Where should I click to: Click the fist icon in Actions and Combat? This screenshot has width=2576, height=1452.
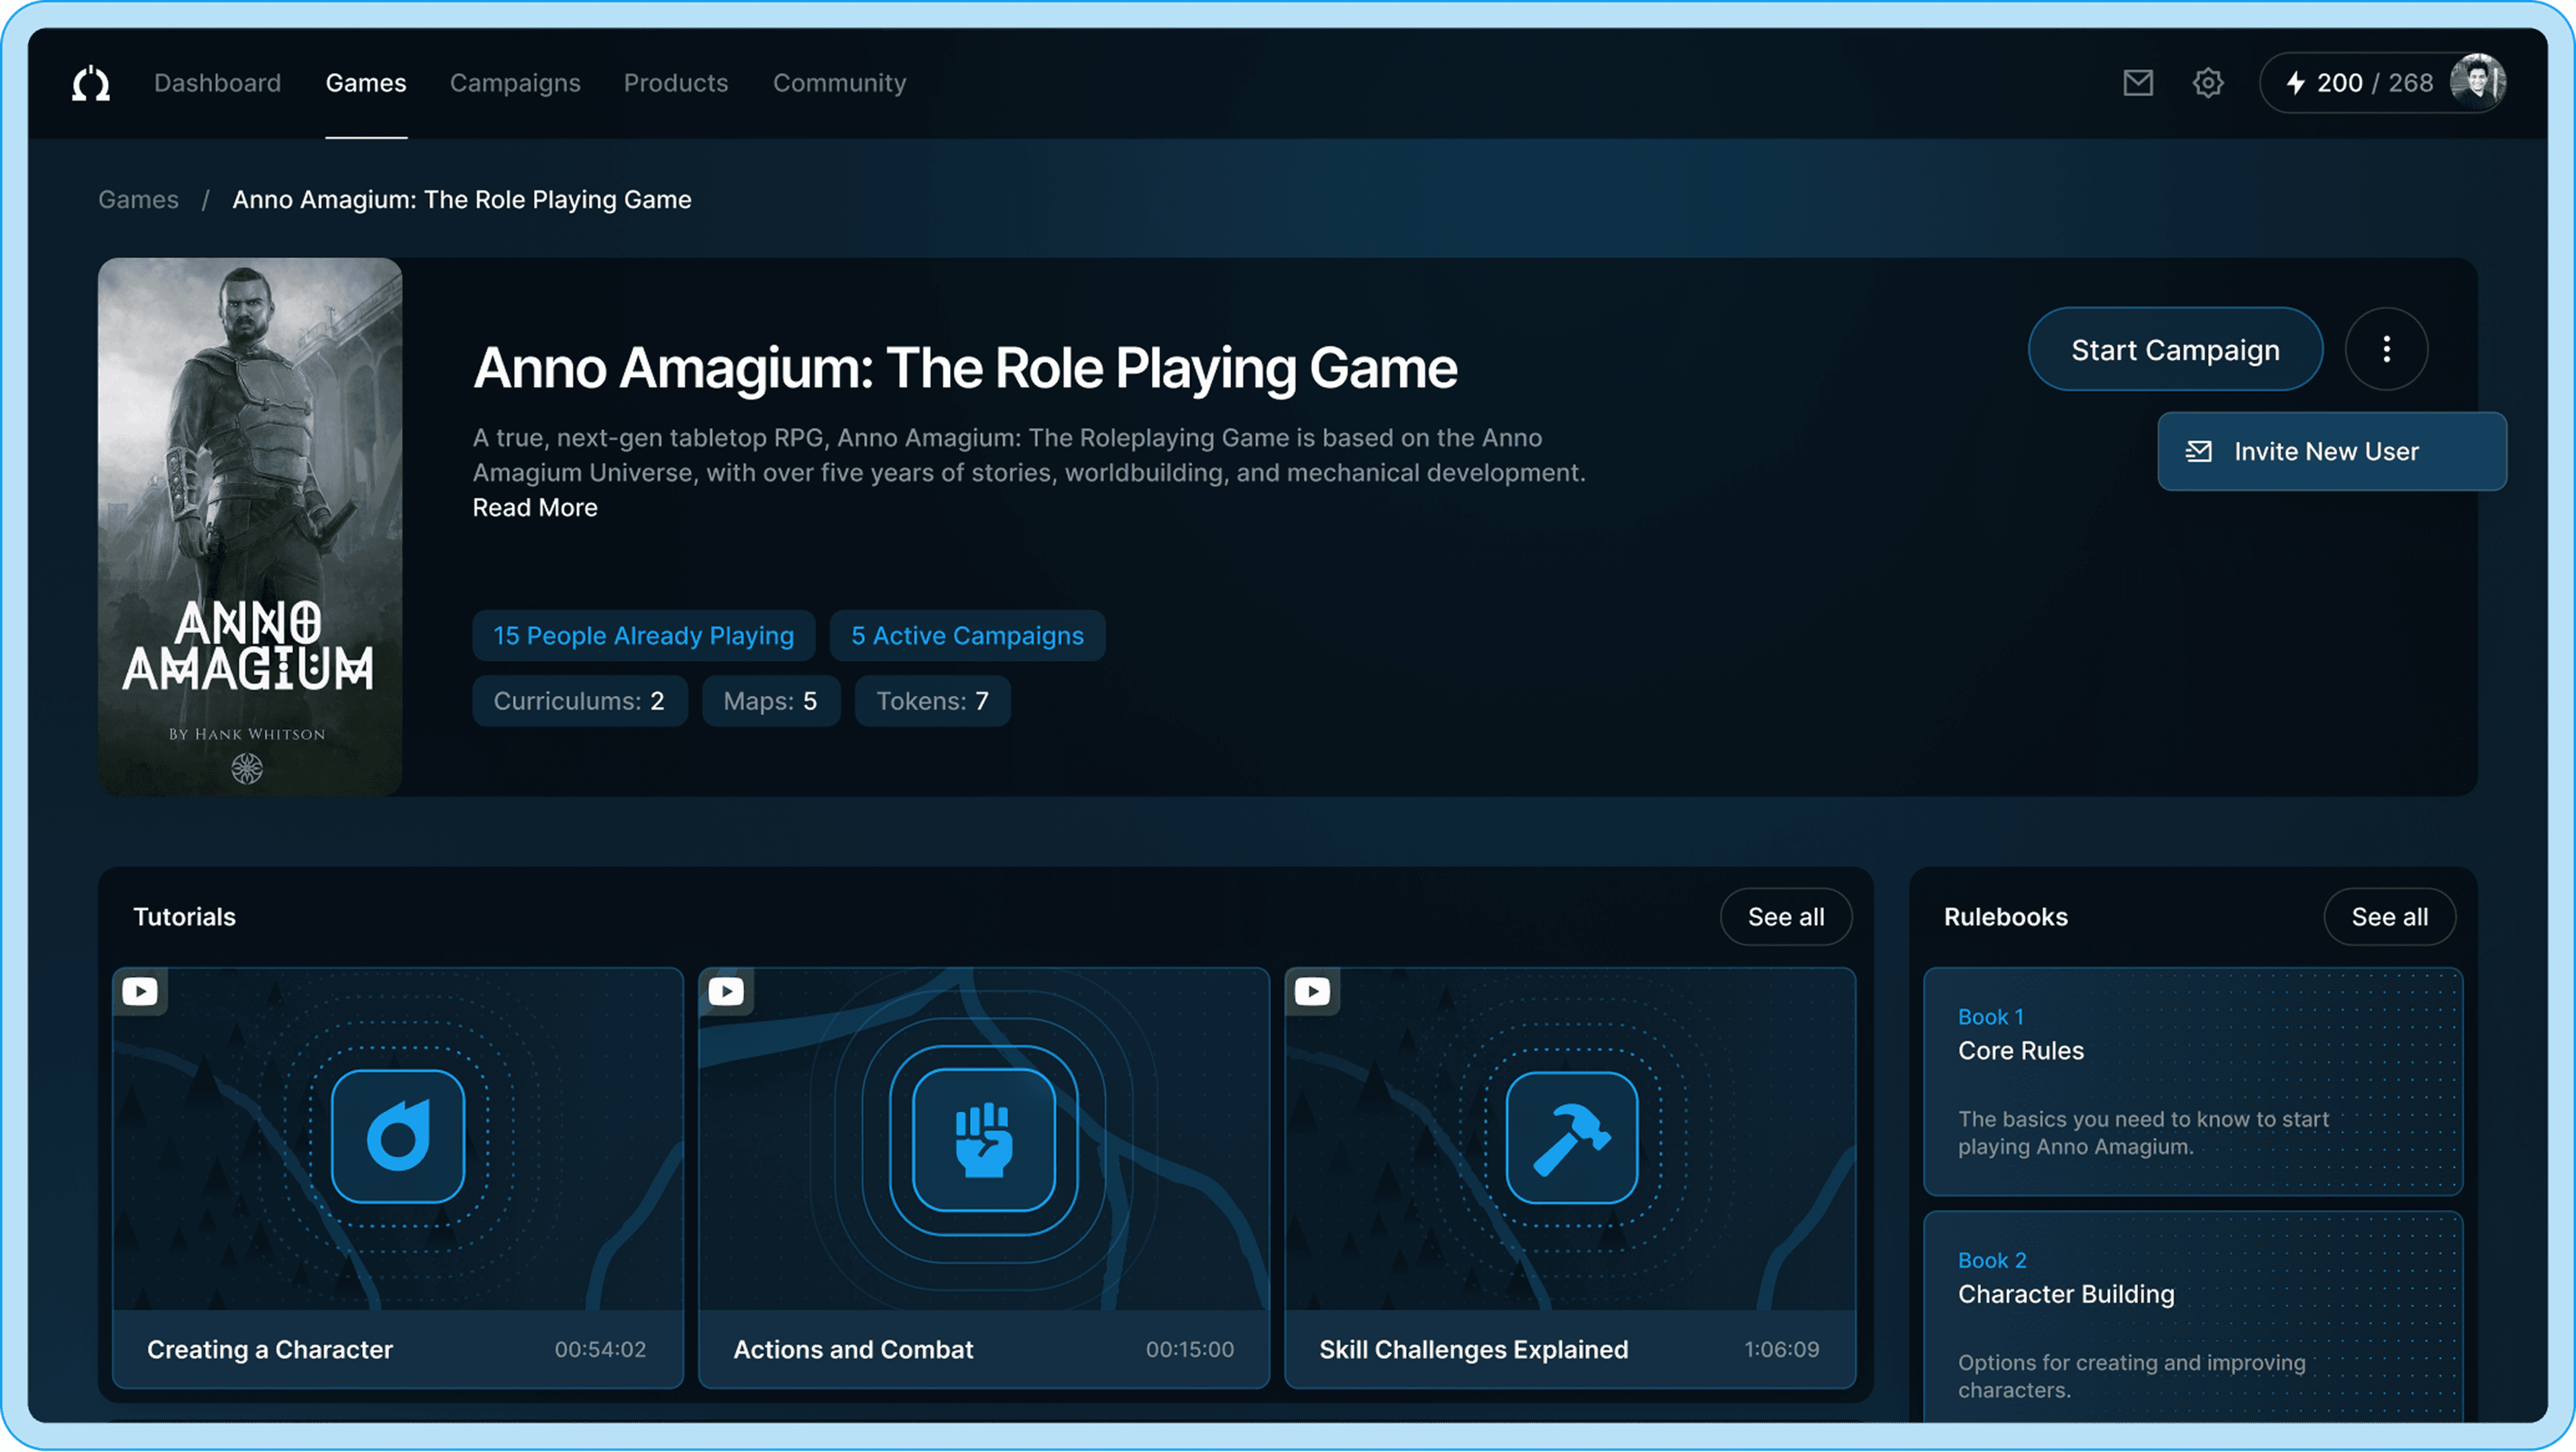tap(984, 1140)
